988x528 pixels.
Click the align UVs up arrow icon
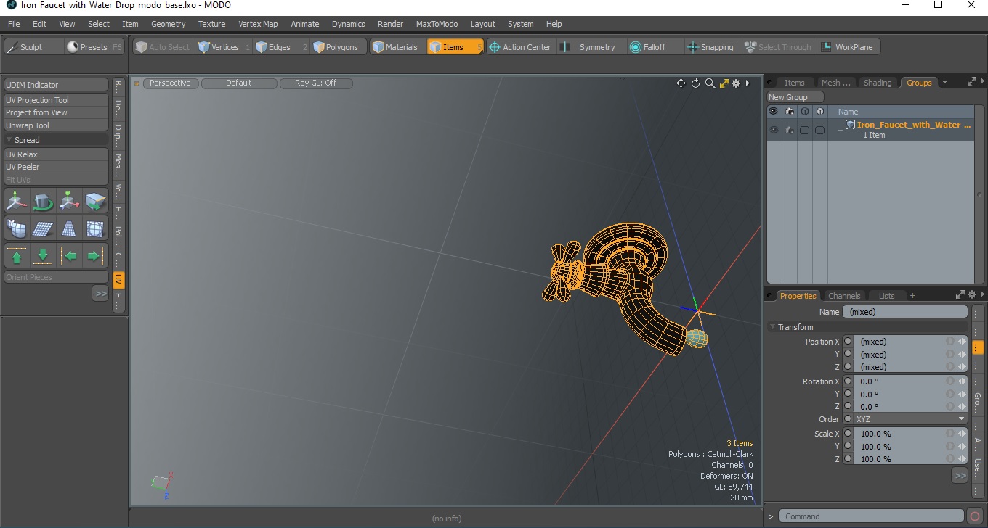point(17,256)
